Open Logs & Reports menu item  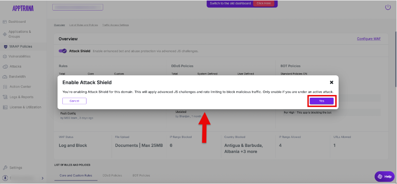pyautogui.click(x=21, y=97)
